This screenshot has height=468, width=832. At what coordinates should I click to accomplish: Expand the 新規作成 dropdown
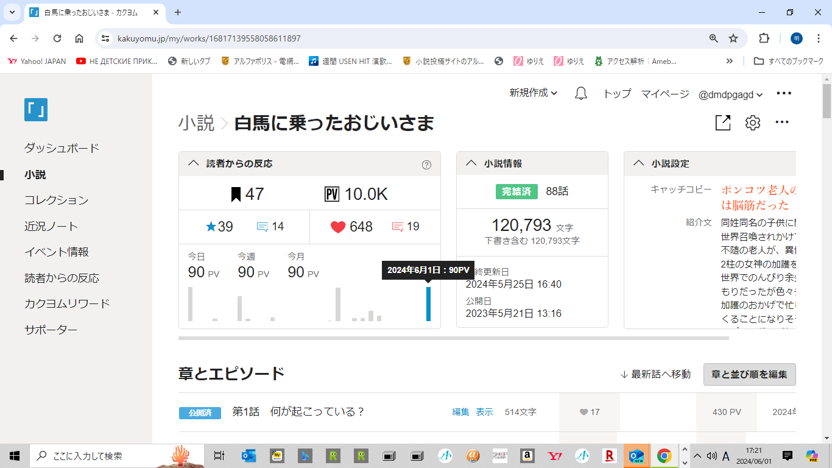(533, 93)
